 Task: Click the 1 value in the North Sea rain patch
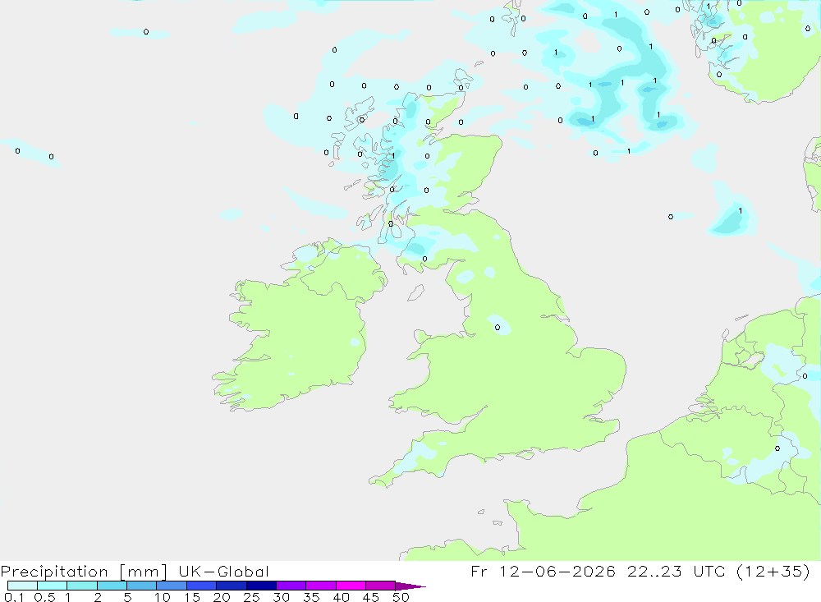pyautogui.click(x=740, y=210)
